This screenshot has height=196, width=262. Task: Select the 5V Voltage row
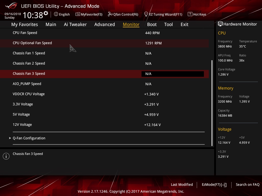pyautogui.click(x=104, y=115)
